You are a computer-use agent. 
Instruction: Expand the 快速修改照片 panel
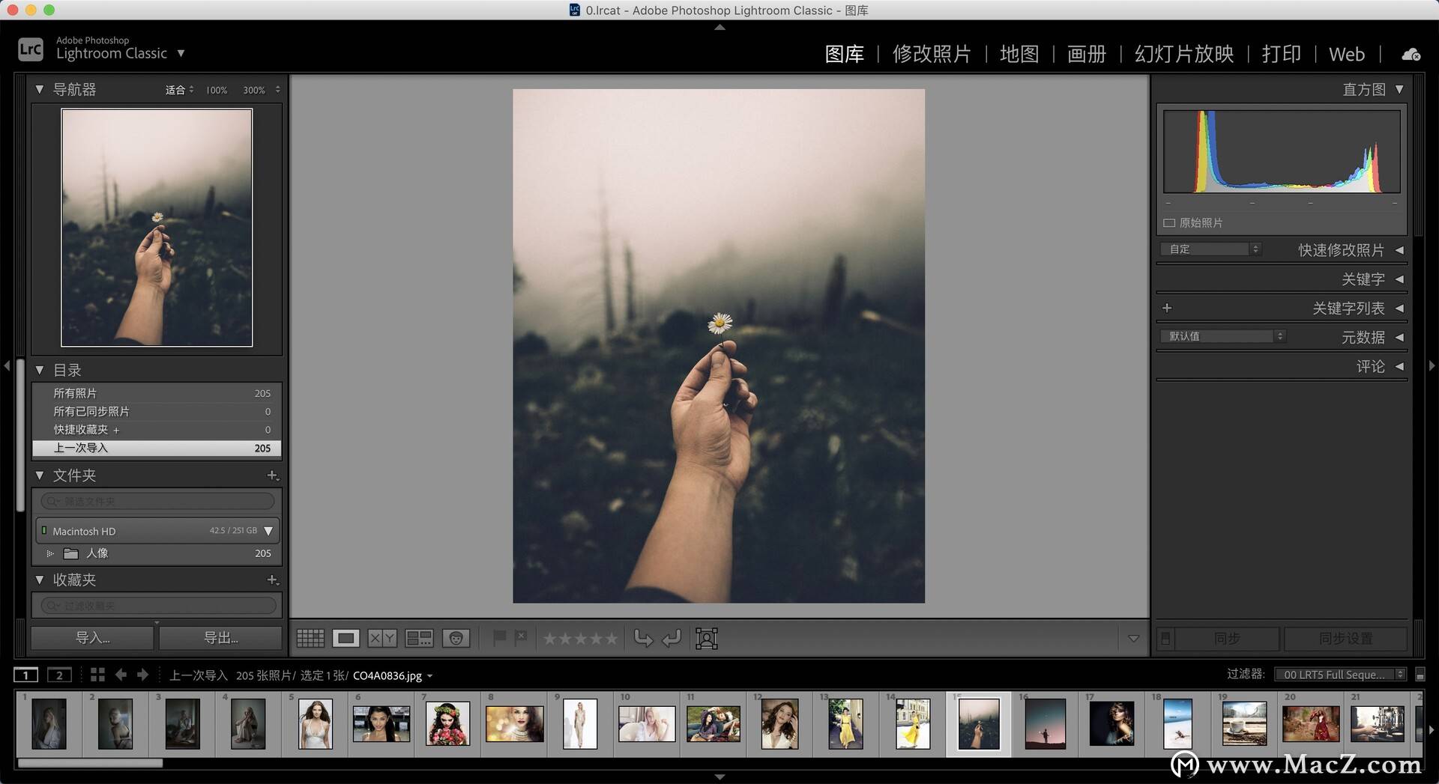click(x=1399, y=250)
